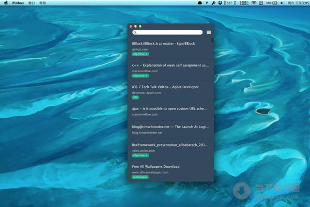
Task: Click the magnifier icon in the search bar
Action: click(135, 33)
